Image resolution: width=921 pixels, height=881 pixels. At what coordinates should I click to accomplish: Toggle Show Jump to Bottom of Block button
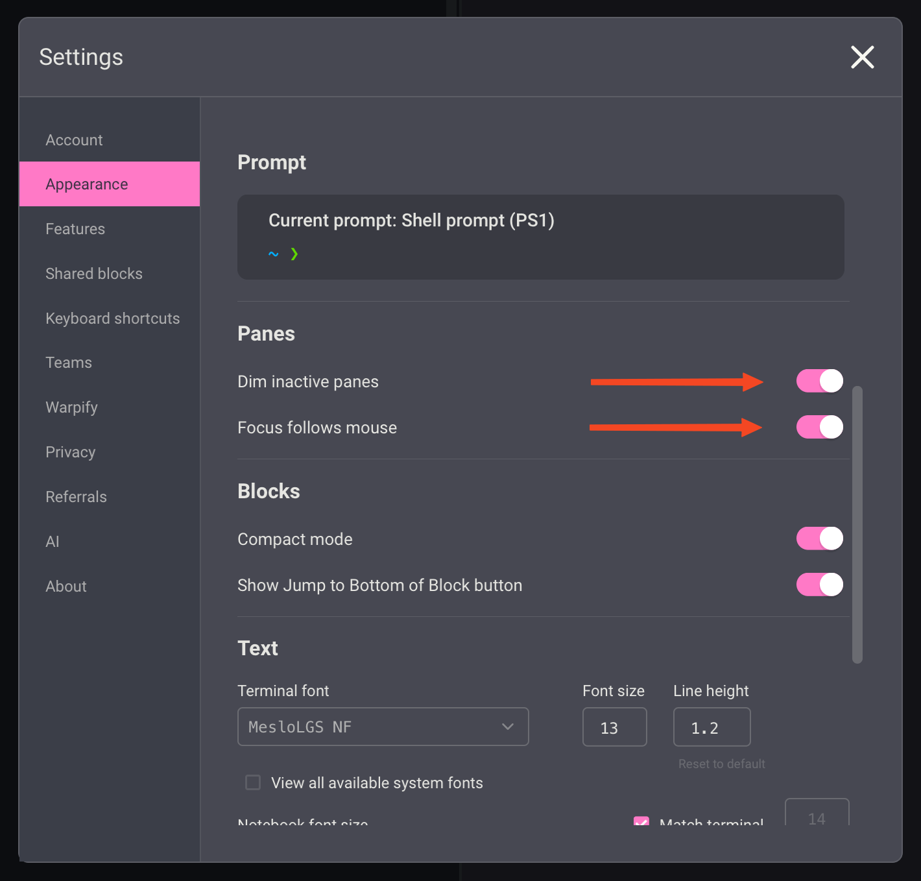(819, 585)
